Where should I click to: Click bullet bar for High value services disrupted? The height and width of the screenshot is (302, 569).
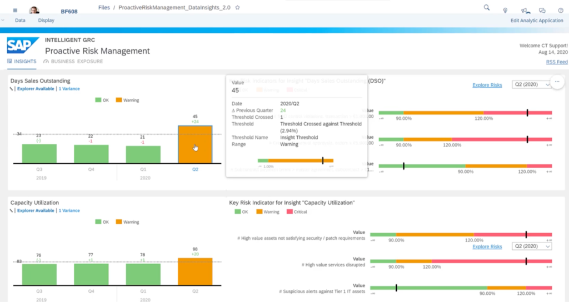click(x=461, y=261)
